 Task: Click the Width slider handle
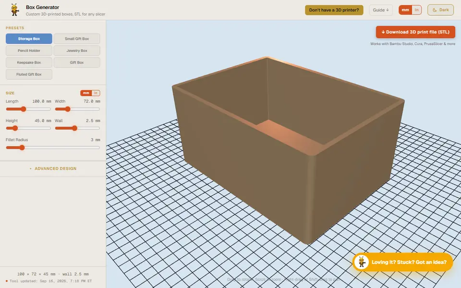pos(68,109)
